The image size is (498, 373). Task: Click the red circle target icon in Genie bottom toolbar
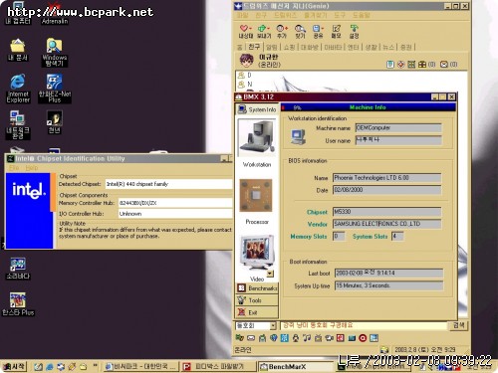point(363,338)
